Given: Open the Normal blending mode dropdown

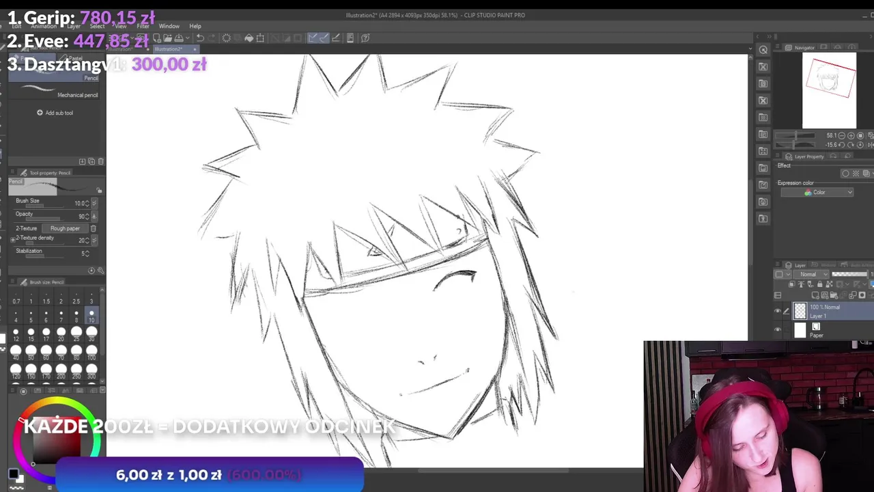Looking at the screenshot, I should click(812, 274).
